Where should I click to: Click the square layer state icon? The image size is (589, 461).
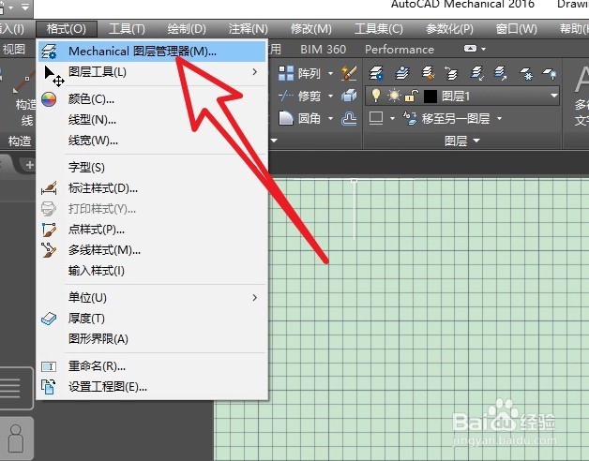point(376,118)
